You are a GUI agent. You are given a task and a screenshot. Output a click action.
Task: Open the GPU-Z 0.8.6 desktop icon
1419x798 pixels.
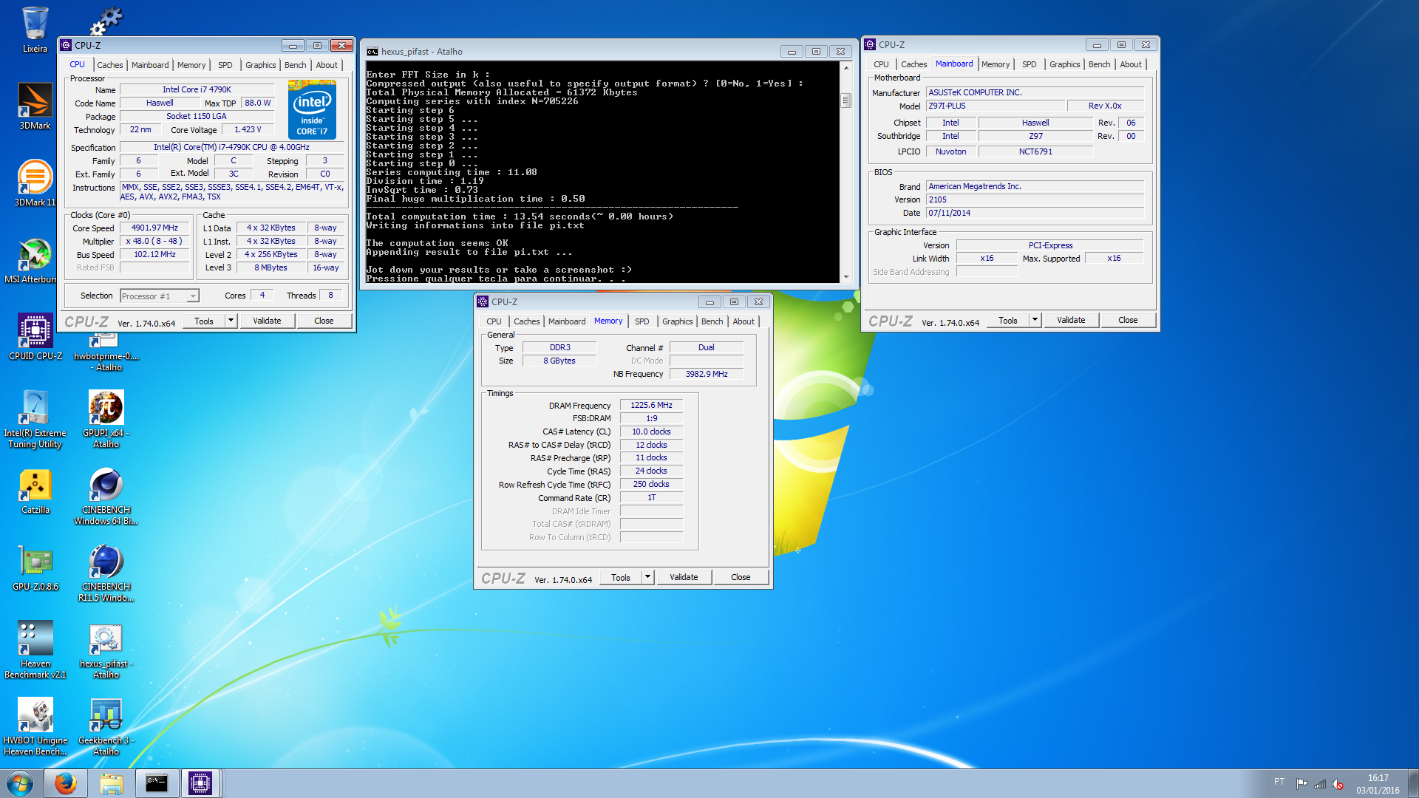coord(35,567)
